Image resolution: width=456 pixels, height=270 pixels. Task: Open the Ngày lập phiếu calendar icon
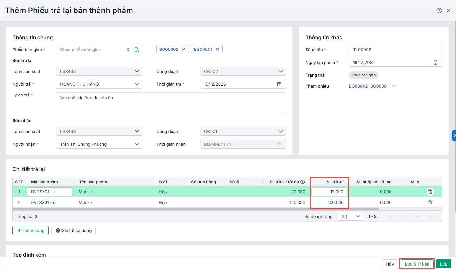(435, 62)
